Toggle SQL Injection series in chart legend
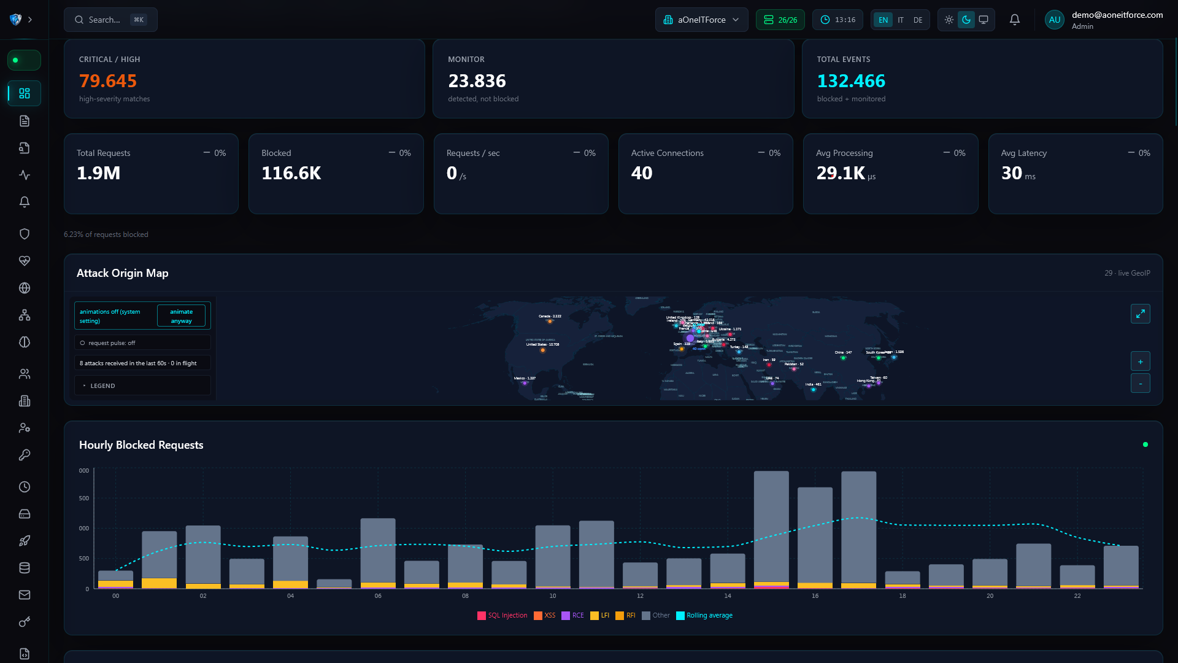Screen dimensions: 1178x663 click(x=502, y=615)
